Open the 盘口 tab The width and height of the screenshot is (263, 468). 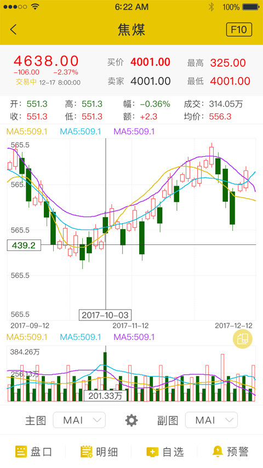(x=33, y=452)
